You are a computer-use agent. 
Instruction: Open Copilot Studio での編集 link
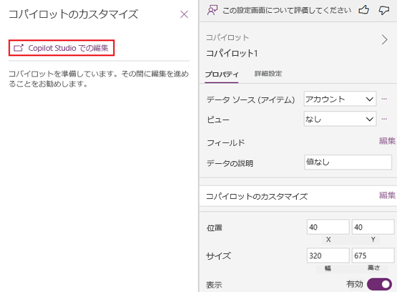[62, 48]
